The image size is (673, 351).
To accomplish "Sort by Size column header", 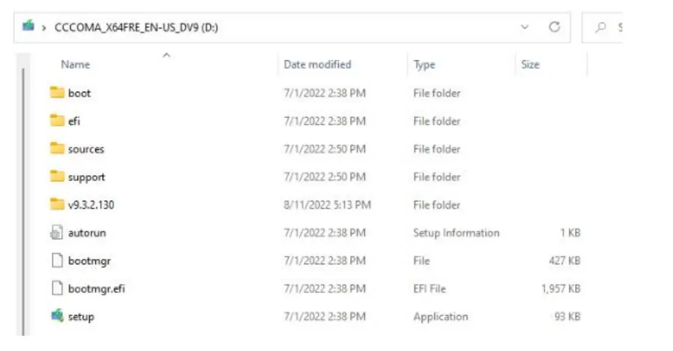I will (530, 65).
